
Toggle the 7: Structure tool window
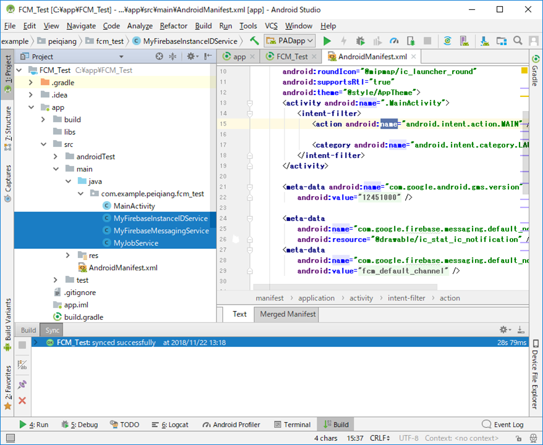point(7,128)
